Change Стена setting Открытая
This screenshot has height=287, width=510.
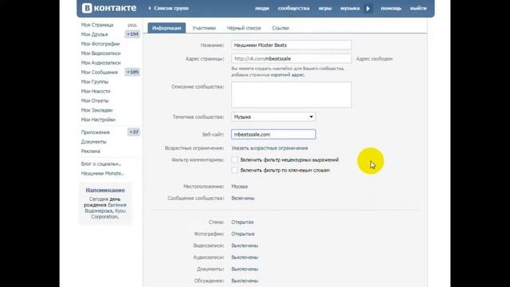pyautogui.click(x=242, y=222)
